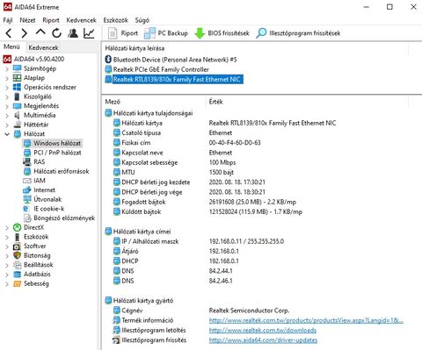The image size is (422, 350).
Task: Open the Súgó menu
Action: pos(142,20)
